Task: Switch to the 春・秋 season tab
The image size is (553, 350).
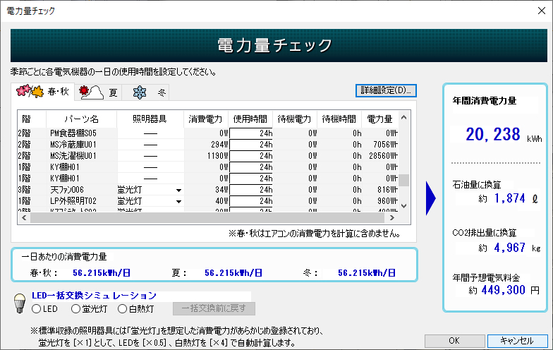Action: 42,92
